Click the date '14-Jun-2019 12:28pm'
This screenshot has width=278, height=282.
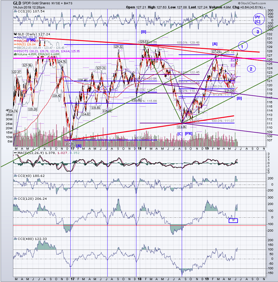point(29,7)
